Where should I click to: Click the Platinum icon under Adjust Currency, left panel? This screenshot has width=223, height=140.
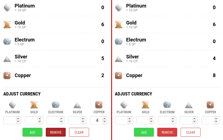point(12,105)
